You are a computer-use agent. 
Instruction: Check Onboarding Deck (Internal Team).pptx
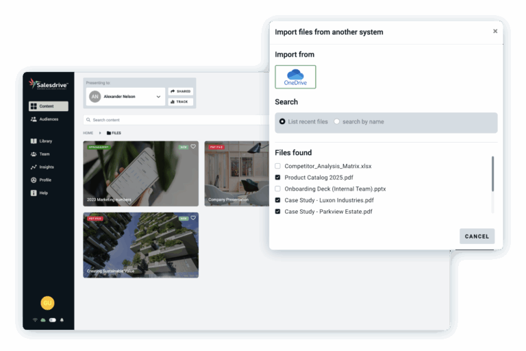tap(278, 189)
